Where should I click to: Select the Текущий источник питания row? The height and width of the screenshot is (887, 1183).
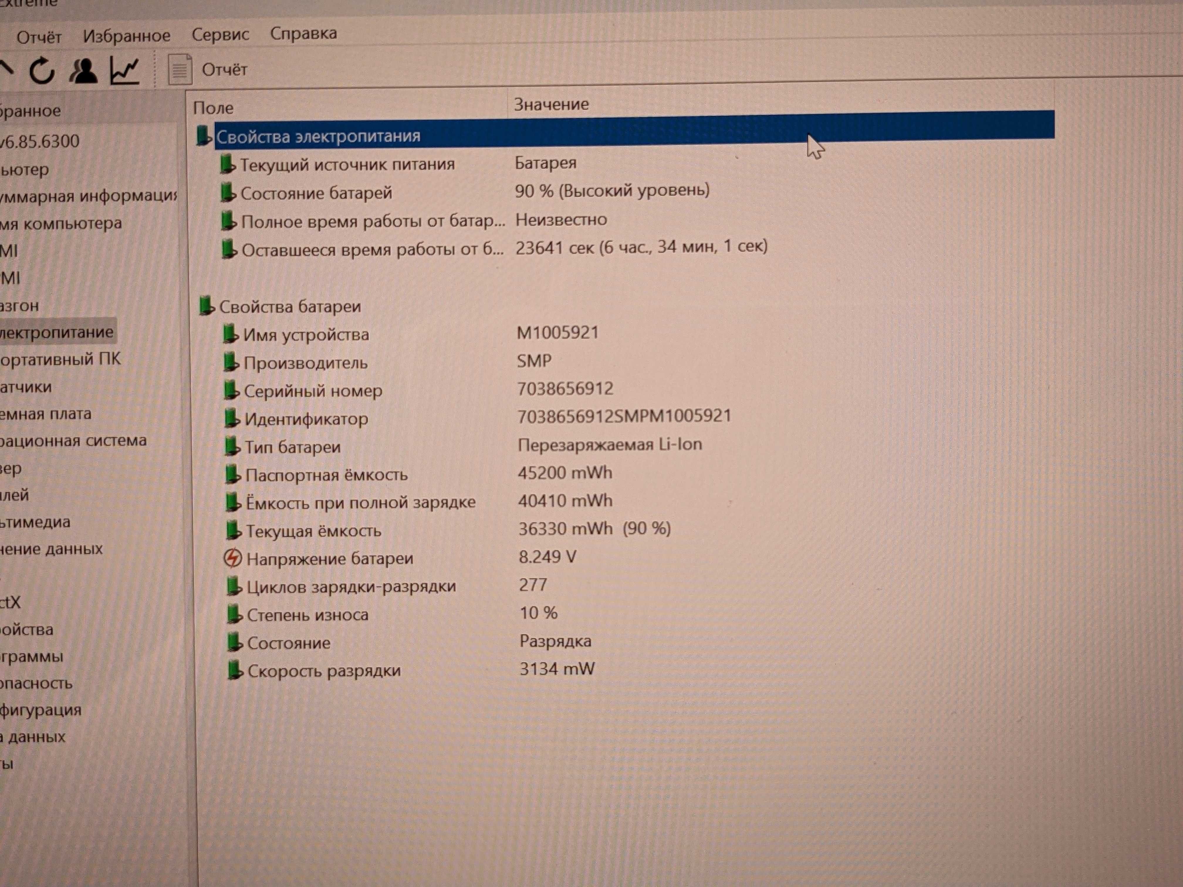(x=347, y=164)
